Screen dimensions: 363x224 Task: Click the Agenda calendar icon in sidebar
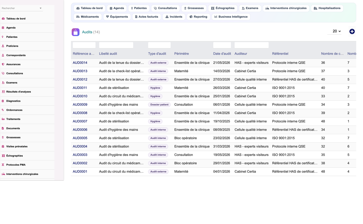coord(3,28)
